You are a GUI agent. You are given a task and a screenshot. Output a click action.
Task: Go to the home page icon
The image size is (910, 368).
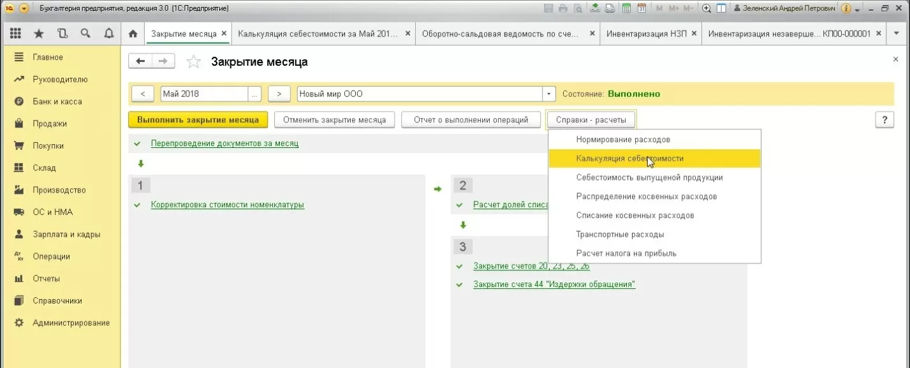click(x=133, y=34)
